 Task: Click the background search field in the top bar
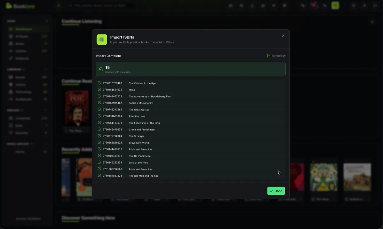tap(101, 5)
